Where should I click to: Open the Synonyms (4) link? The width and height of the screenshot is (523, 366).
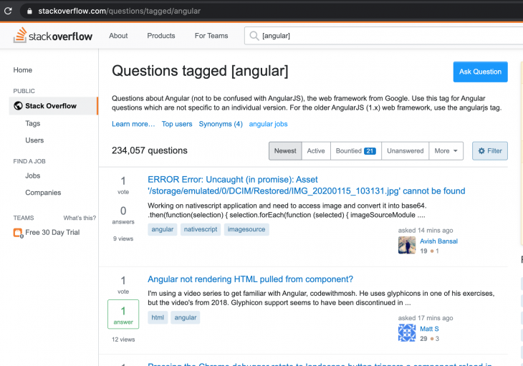pos(221,124)
